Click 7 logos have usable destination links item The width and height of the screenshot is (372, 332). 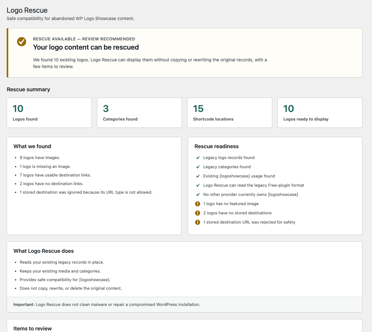[55, 175]
